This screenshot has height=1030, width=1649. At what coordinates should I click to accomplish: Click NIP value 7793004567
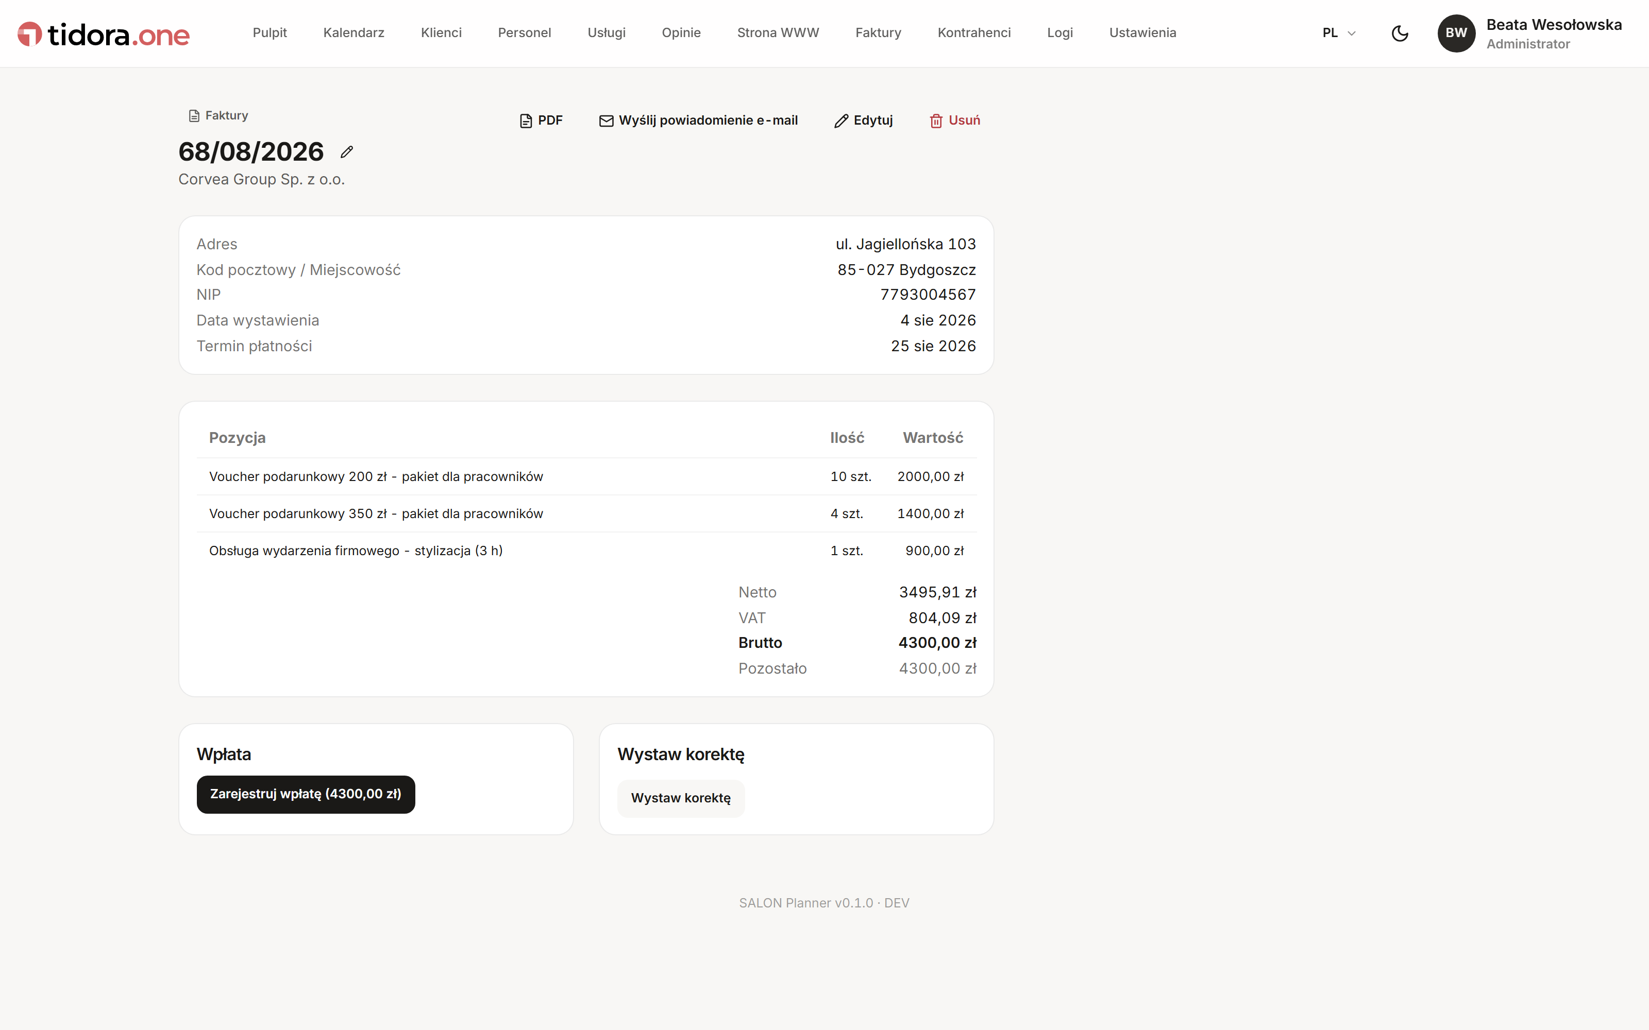click(x=928, y=295)
